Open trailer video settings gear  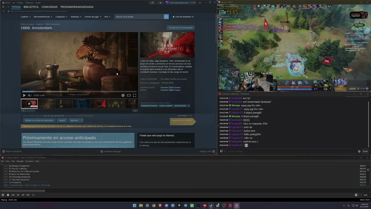[x=123, y=95]
